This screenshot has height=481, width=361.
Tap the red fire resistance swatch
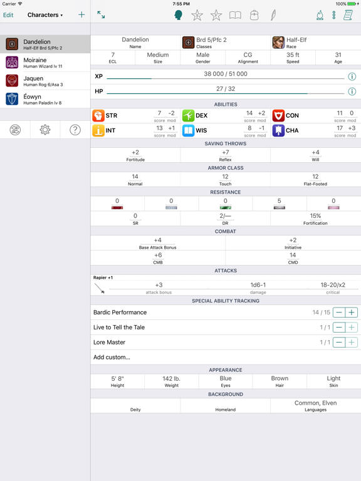117,208
